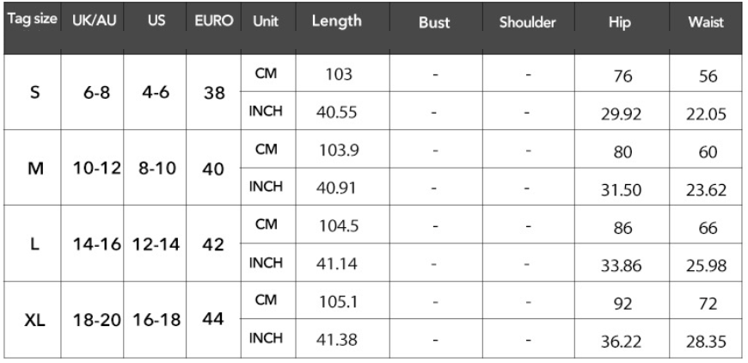Click the EURO 44 cell

pos(212,319)
